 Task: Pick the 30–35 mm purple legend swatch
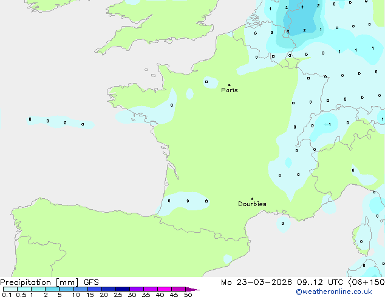[x=137, y=289]
